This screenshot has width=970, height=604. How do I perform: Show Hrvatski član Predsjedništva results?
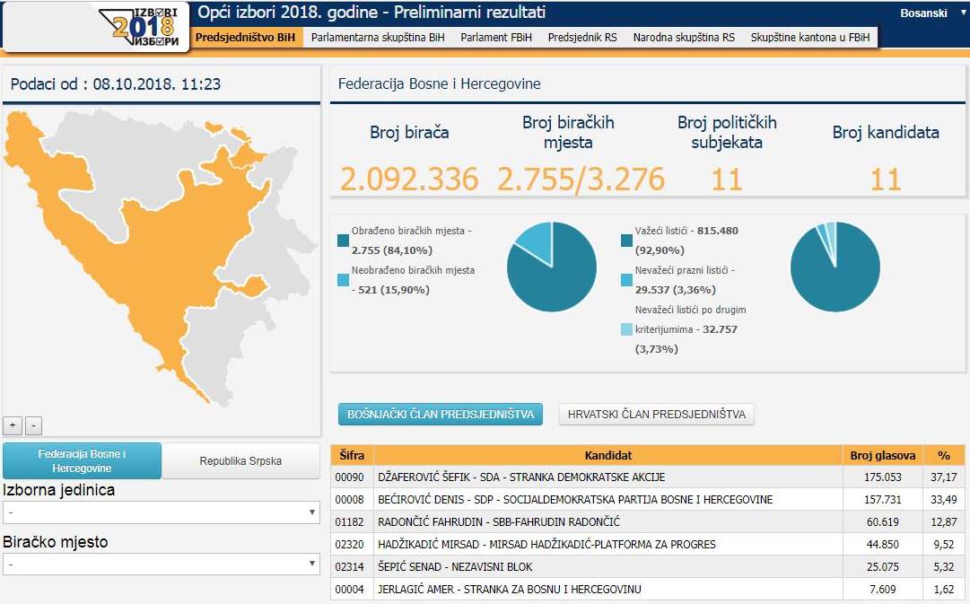point(656,414)
